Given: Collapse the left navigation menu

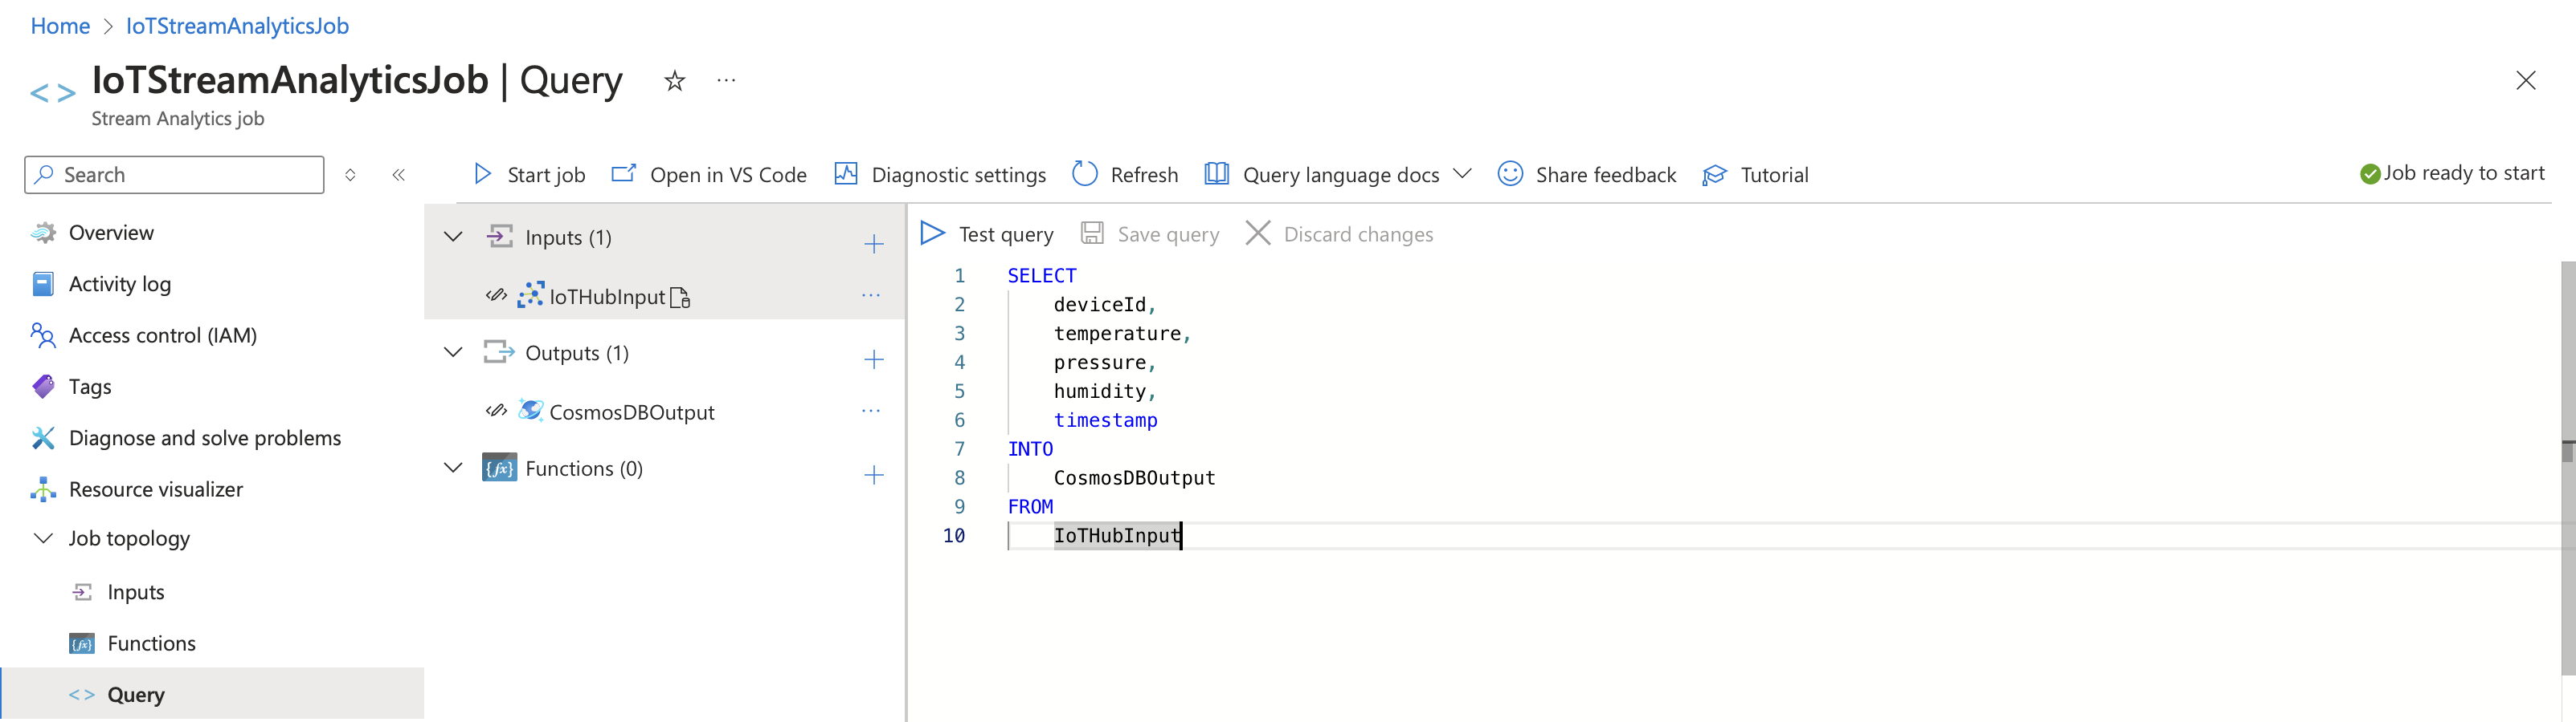Looking at the screenshot, I should click(399, 175).
